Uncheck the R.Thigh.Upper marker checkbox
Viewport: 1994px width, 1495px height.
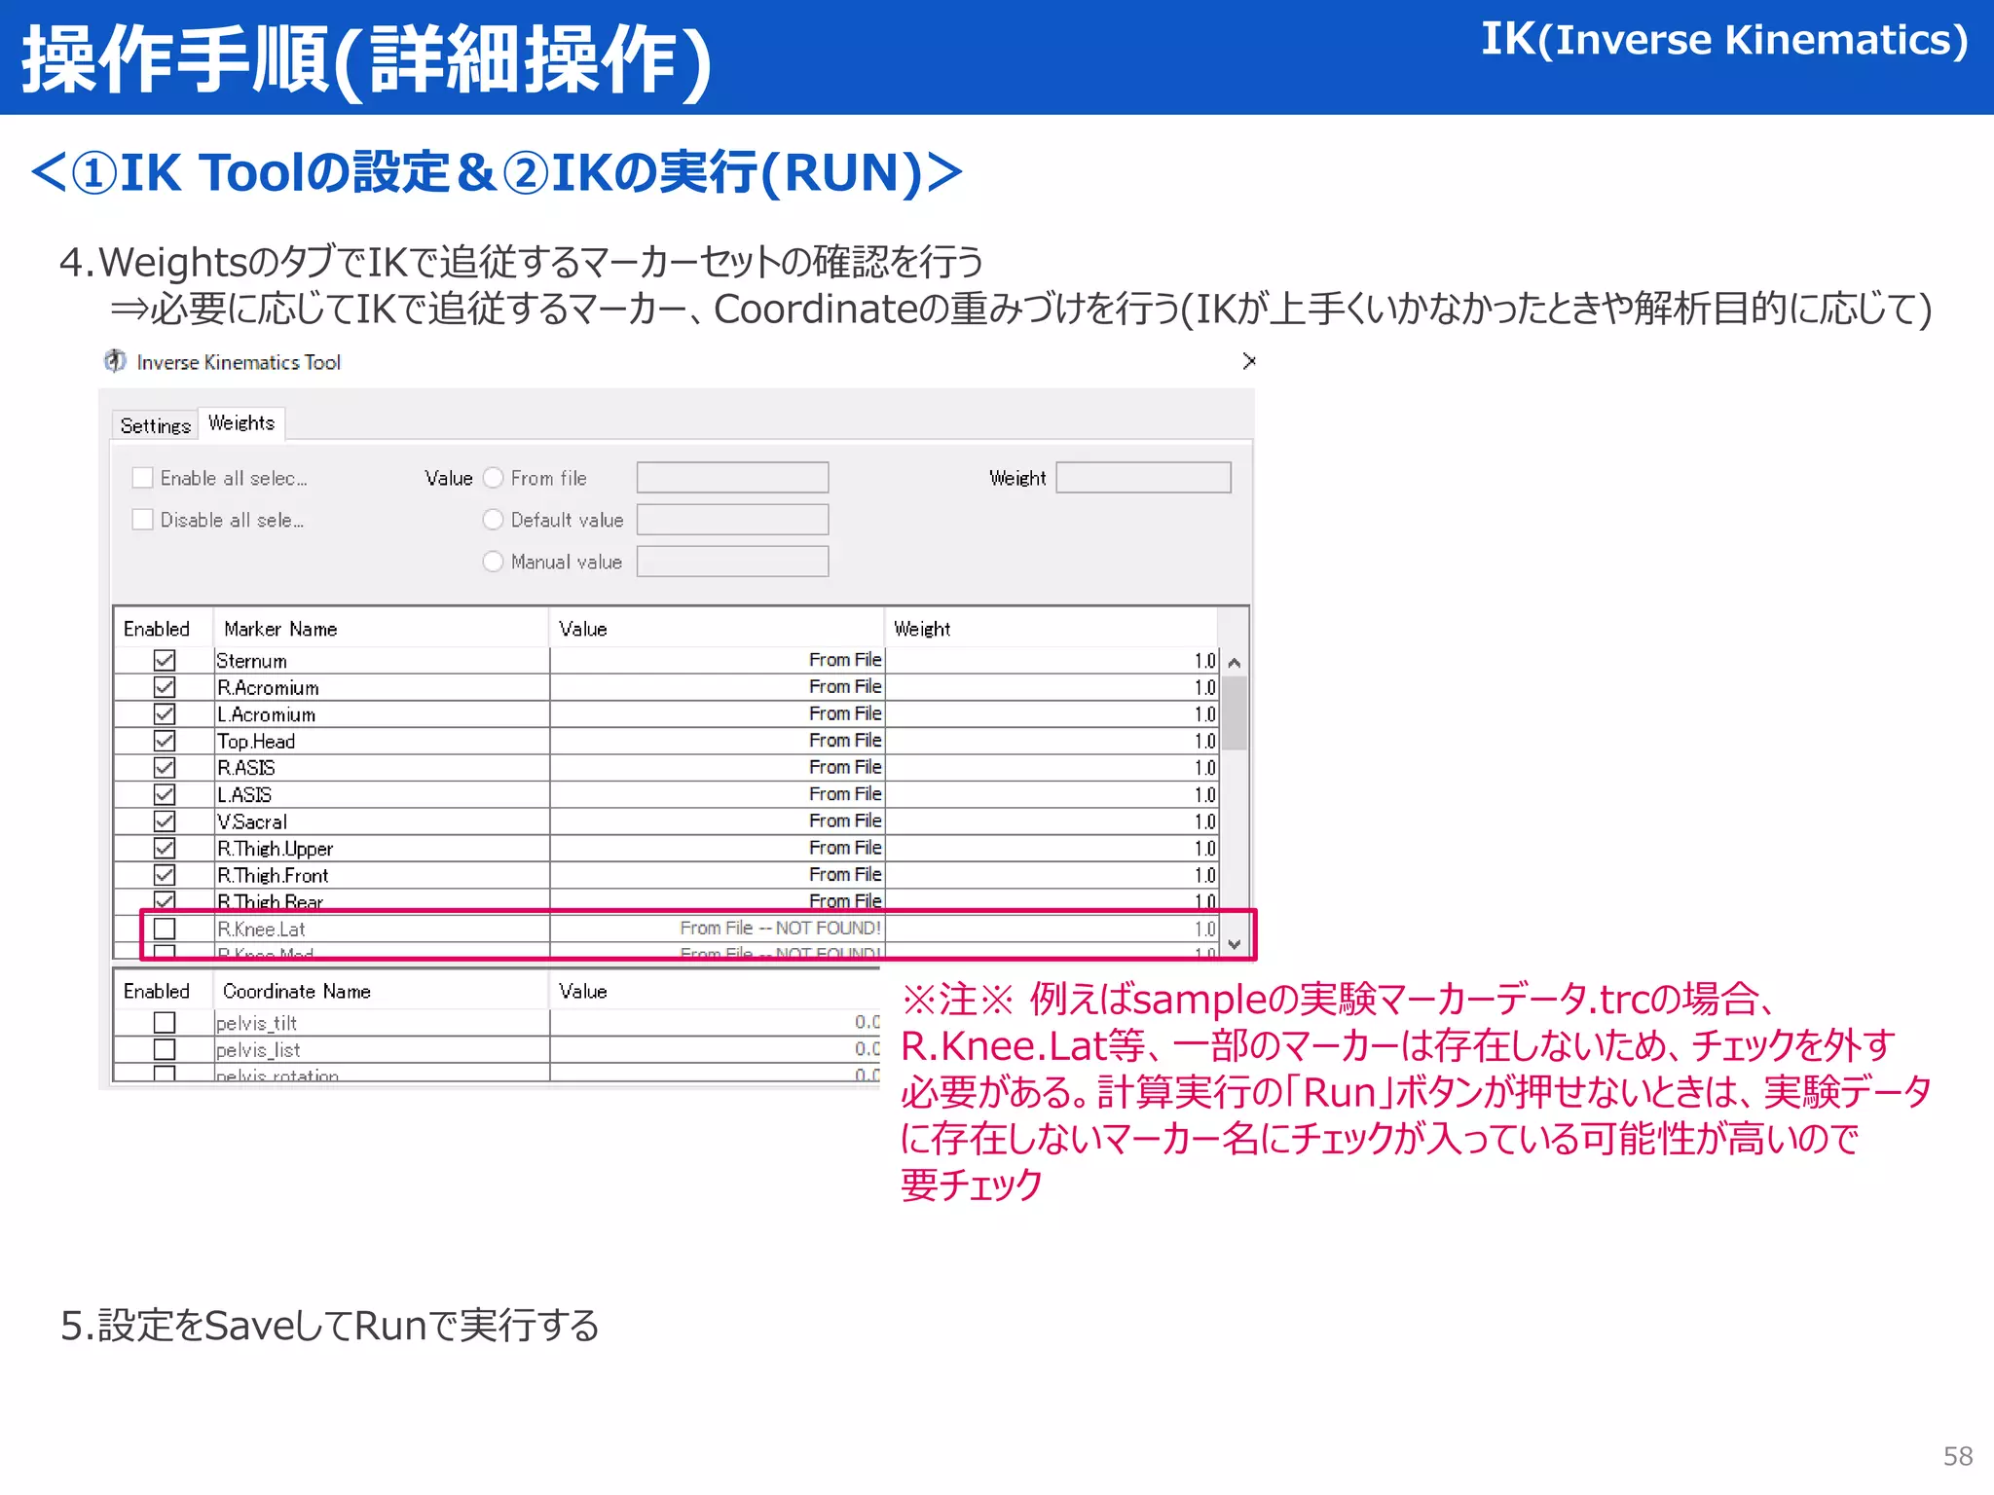point(165,848)
